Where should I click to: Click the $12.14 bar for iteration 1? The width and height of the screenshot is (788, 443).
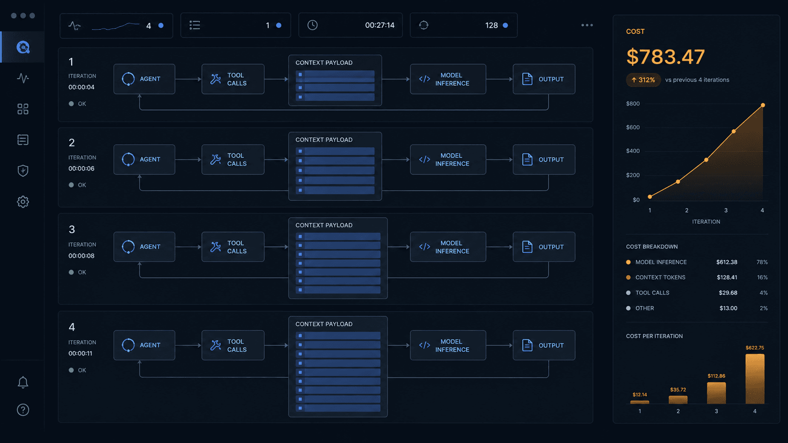pos(640,402)
